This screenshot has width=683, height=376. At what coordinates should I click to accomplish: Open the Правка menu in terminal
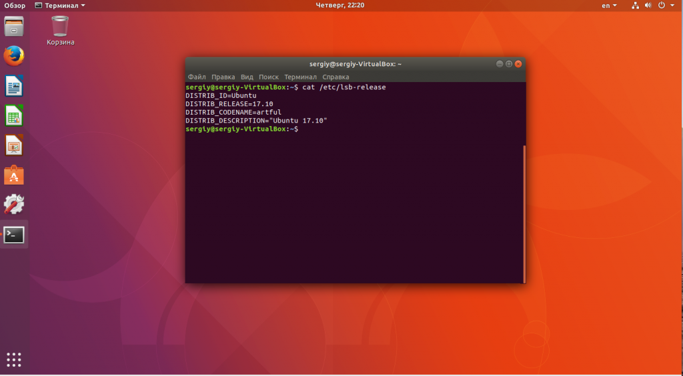(223, 77)
